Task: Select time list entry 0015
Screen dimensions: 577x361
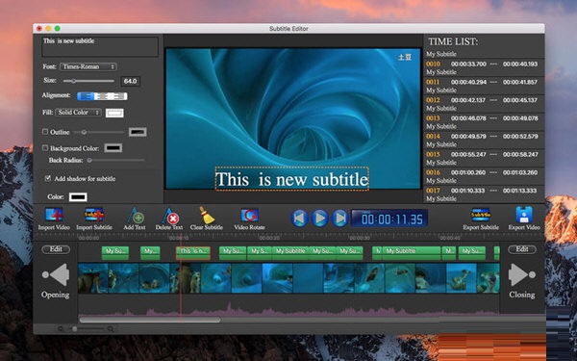Action: [x=484, y=158]
